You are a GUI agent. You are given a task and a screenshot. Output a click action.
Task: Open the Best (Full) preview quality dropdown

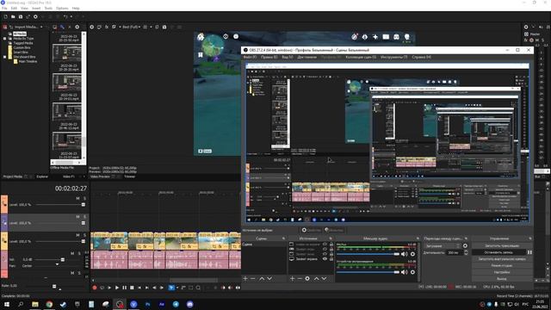[x=131, y=27]
